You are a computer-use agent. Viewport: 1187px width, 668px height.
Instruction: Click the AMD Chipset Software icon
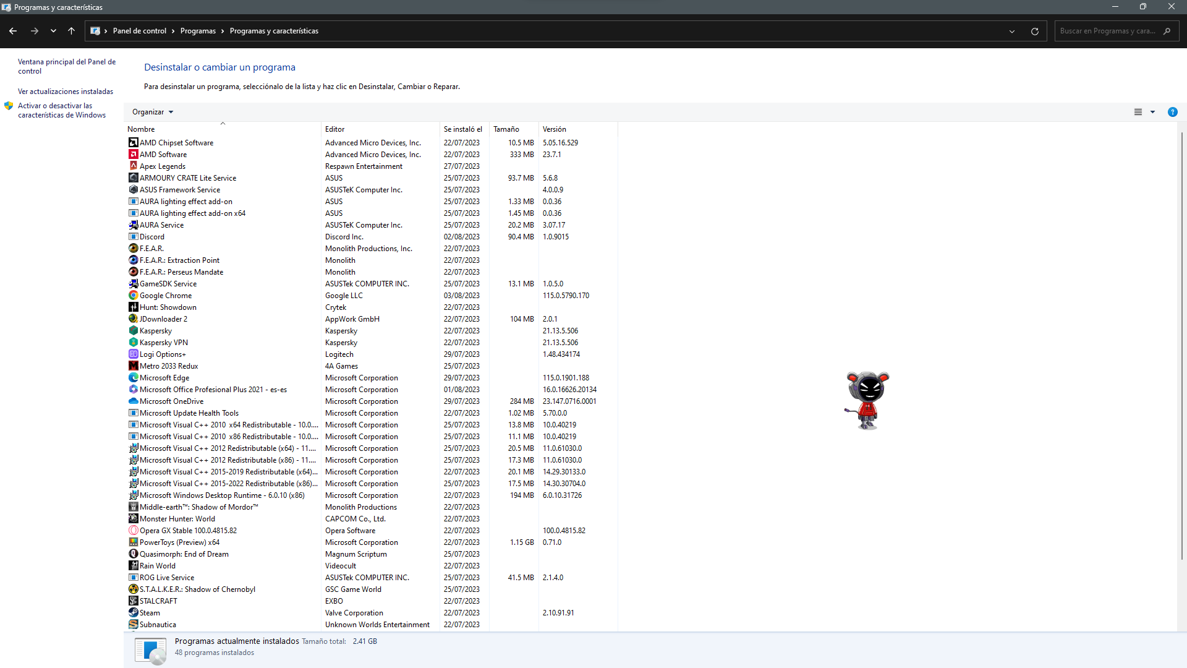click(133, 143)
